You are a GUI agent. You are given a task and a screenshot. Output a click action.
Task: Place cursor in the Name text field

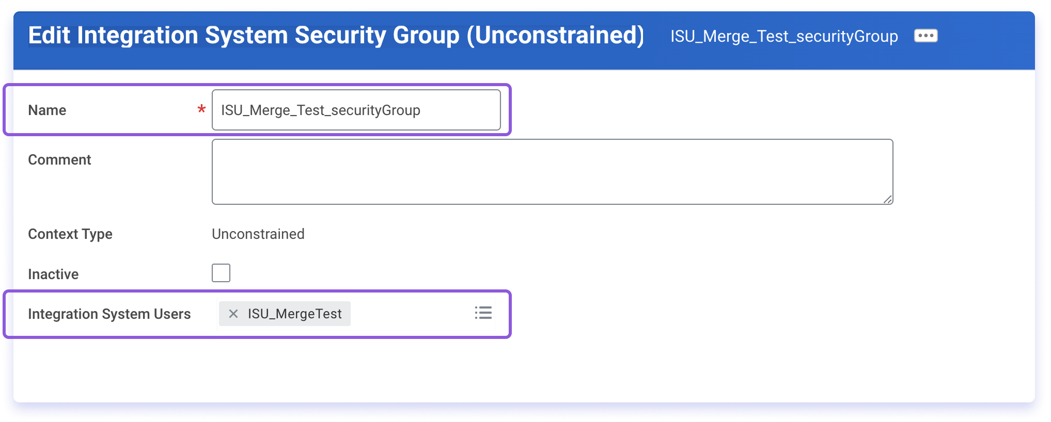[356, 110]
